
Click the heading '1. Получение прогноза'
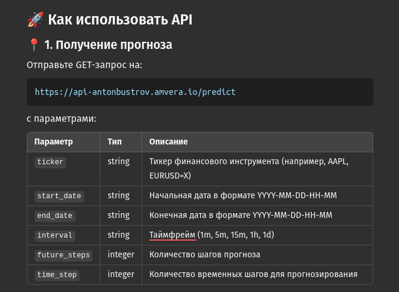(x=108, y=45)
